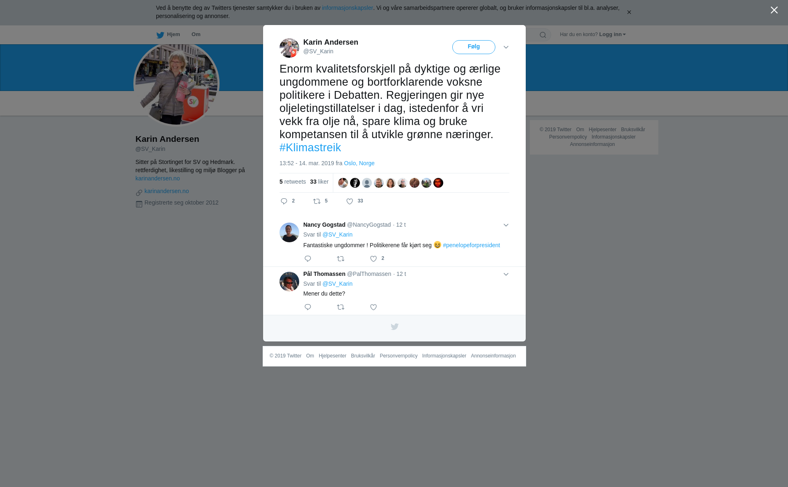Open the Om menu item
Image resolution: width=788 pixels, height=487 pixels.
(196, 34)
